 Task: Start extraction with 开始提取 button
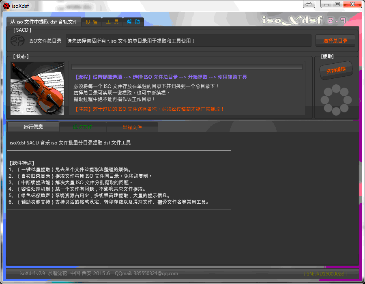(336, 70)
